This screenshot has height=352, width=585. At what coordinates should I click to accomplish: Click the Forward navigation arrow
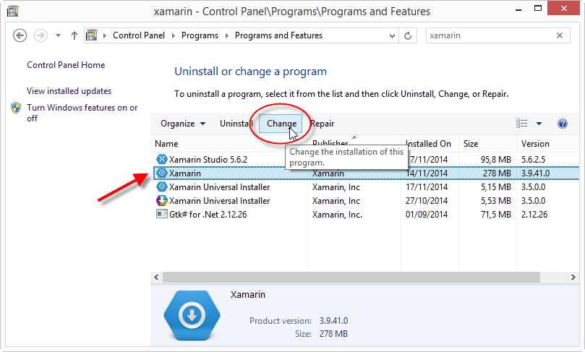pyautogui.click(x=40, y=35)
